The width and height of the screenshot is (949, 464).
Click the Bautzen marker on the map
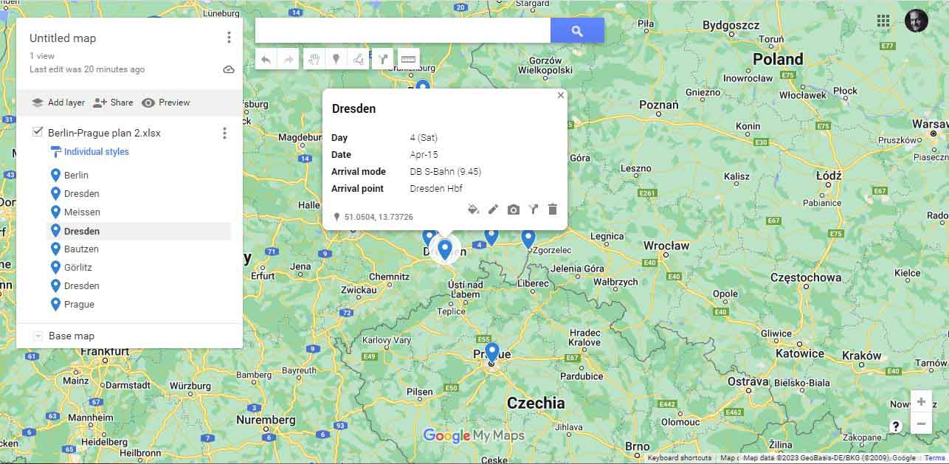point(491,235)
